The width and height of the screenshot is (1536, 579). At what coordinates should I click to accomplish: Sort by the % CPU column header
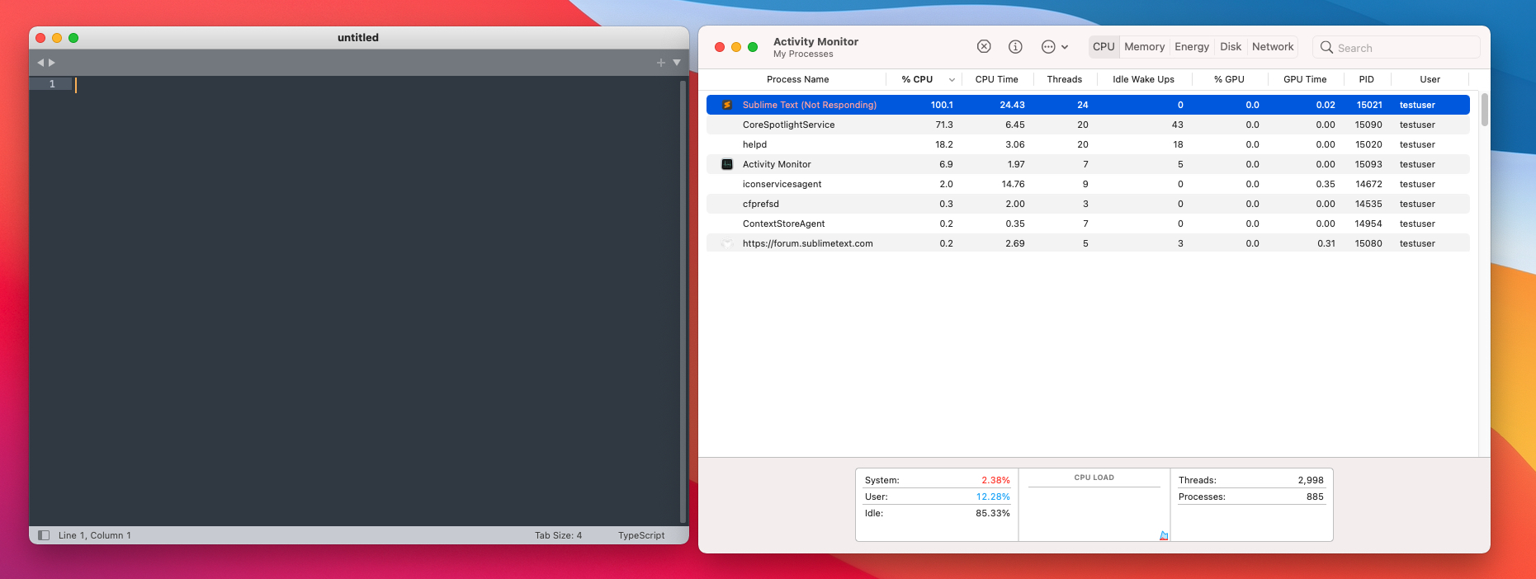917,79
